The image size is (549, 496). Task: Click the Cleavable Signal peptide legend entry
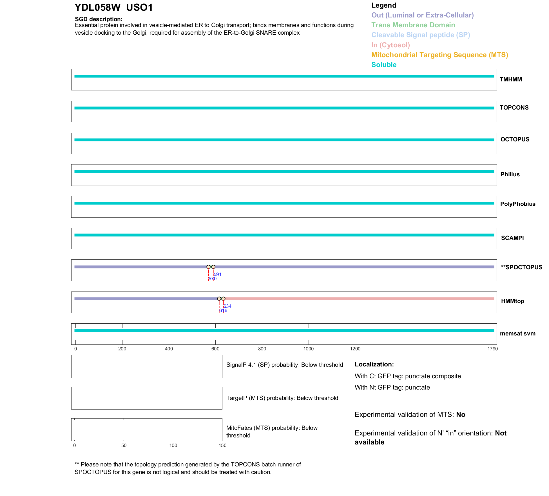click(x=421, y=35)
